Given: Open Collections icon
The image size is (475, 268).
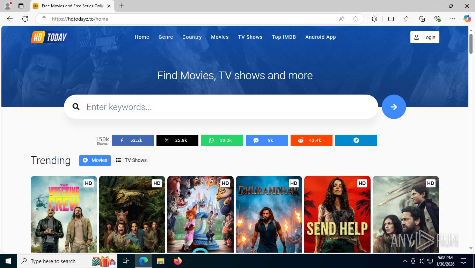Looking at the screenshot, I should (422, 19).
